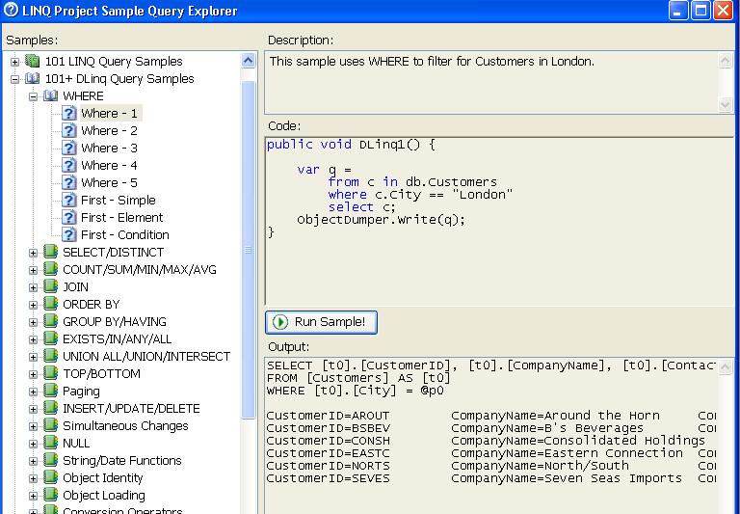
Task: Click the TOP/BOTTOM book icon
Action: point(50,373)
